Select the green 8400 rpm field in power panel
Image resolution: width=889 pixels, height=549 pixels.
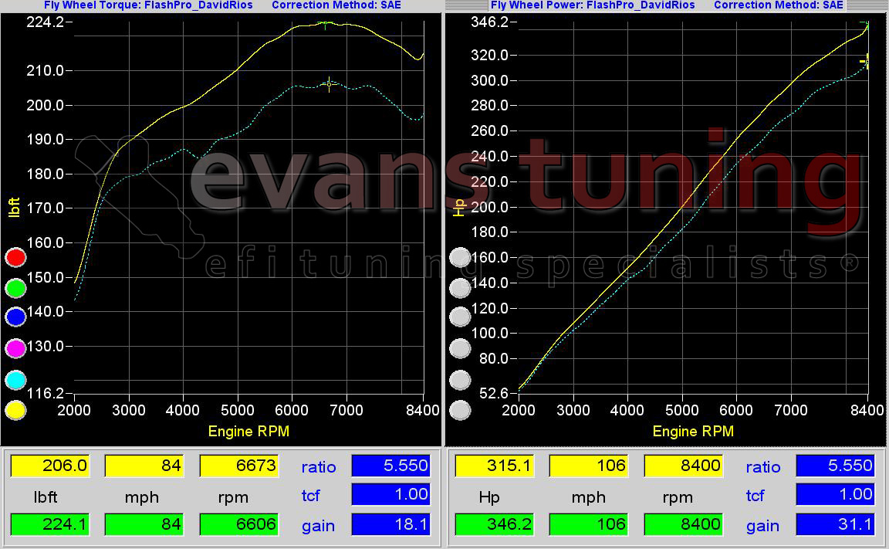(x=684, y=524)
